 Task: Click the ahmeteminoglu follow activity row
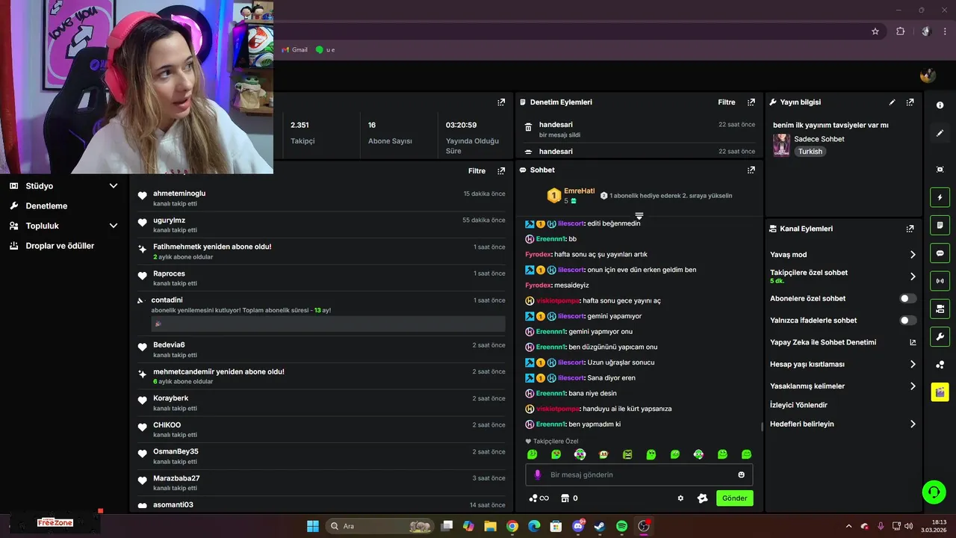322,198
